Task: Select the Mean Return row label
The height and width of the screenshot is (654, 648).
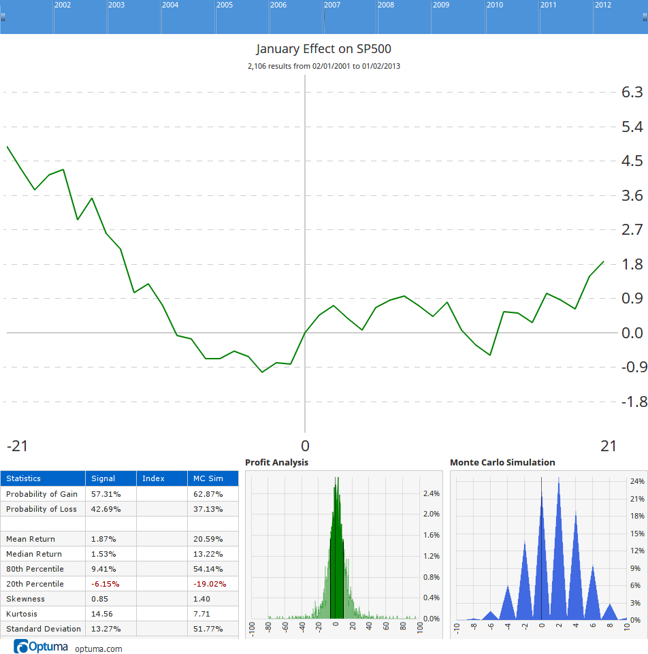Action: pos(31,539)
